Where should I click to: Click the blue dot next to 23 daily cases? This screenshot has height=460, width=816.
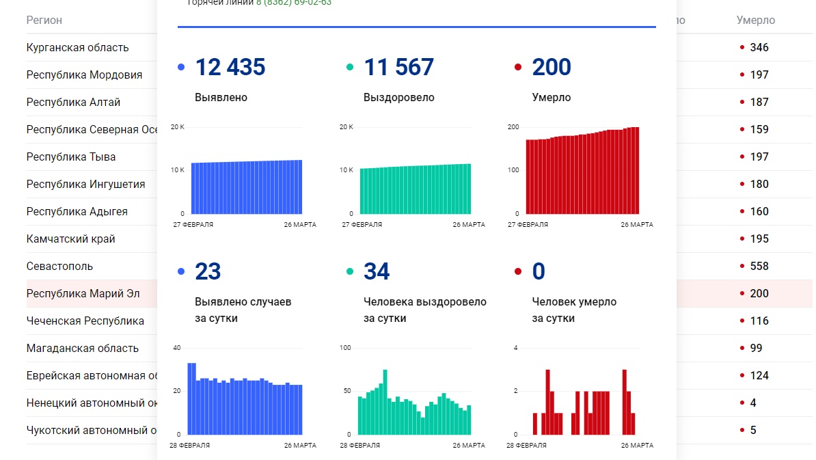pyautogui.click(x=181, y=271)
